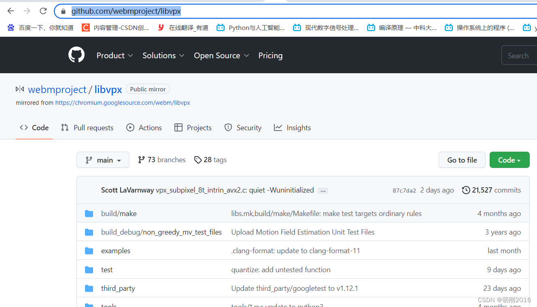Click the branch icon beside 73 branches
Image resolution: width=537 pixels, height=307 pixels.
141,160
